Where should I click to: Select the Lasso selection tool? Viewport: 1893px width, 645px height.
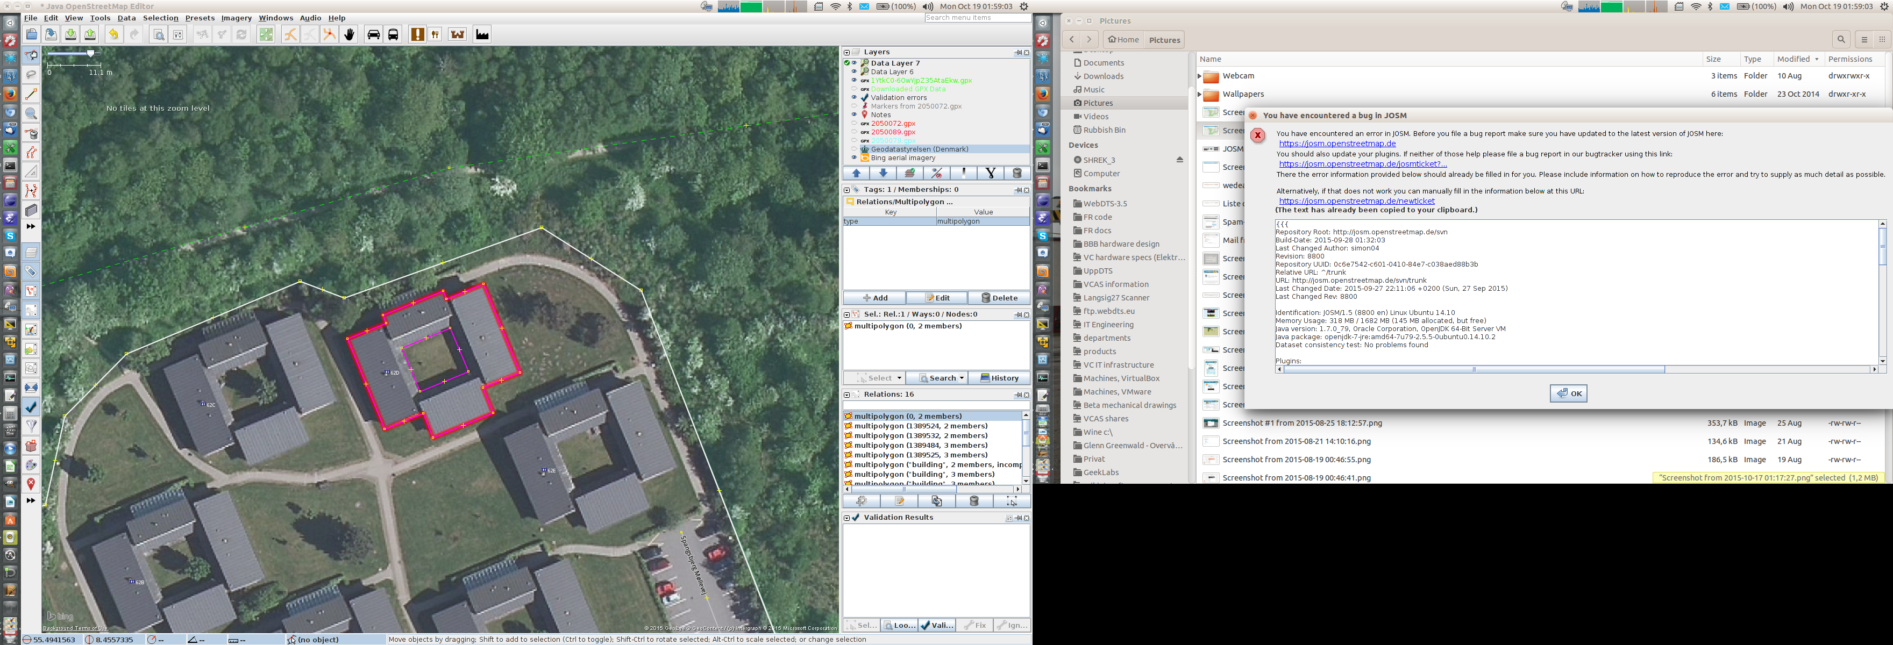pyautogui.click(x=31, y=75)
